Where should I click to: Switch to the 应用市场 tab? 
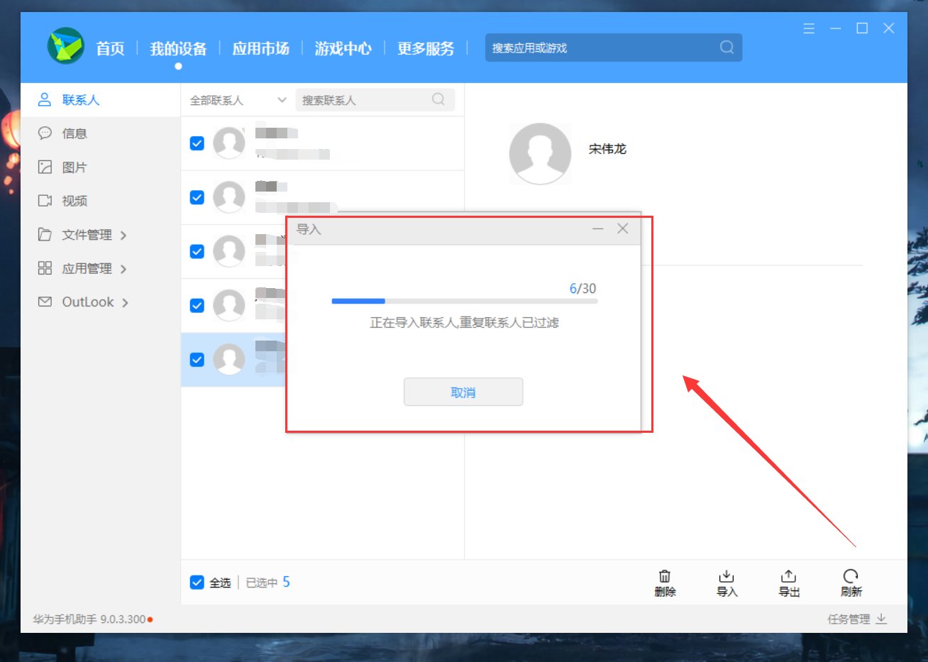(261, 49)
